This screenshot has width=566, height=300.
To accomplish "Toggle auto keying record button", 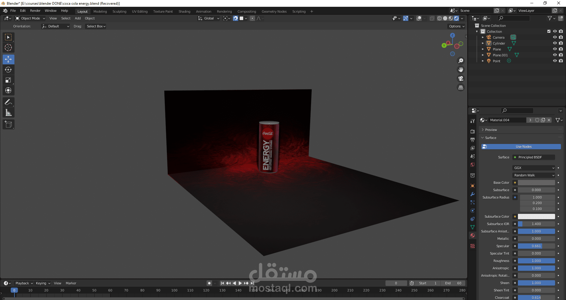I will [209, 283].
